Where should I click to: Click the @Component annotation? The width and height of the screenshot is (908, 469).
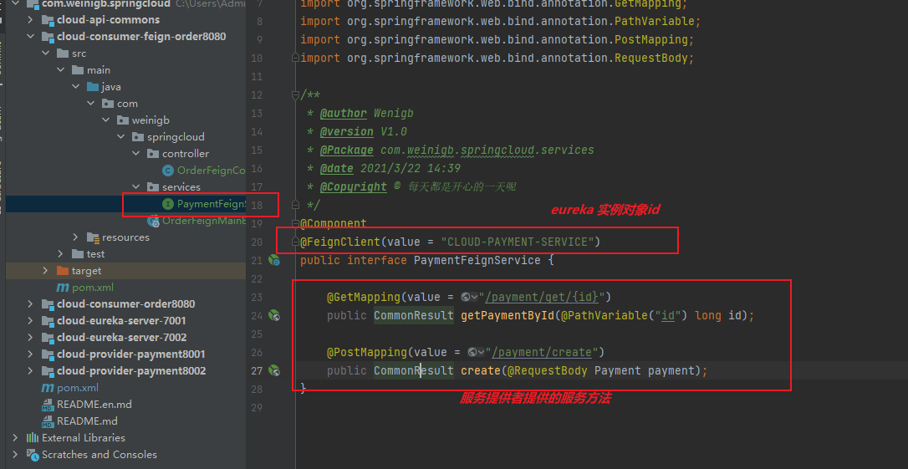pos(334,223)
